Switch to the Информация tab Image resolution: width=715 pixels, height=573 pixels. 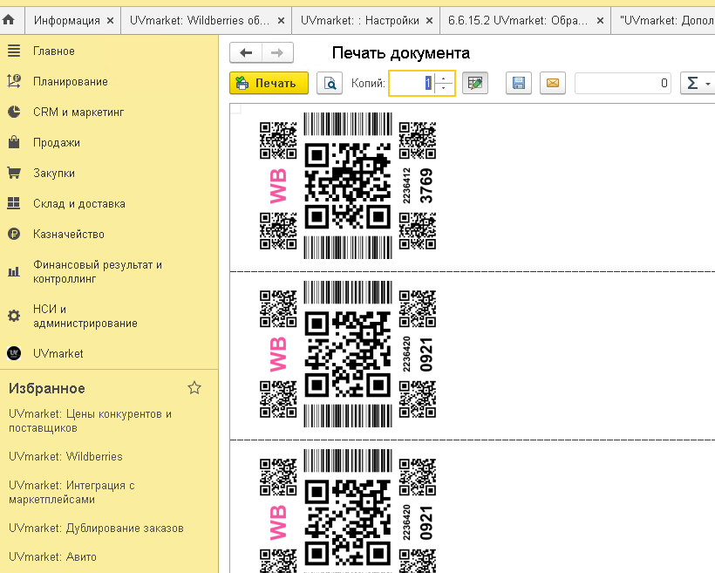tap(66, 21)
